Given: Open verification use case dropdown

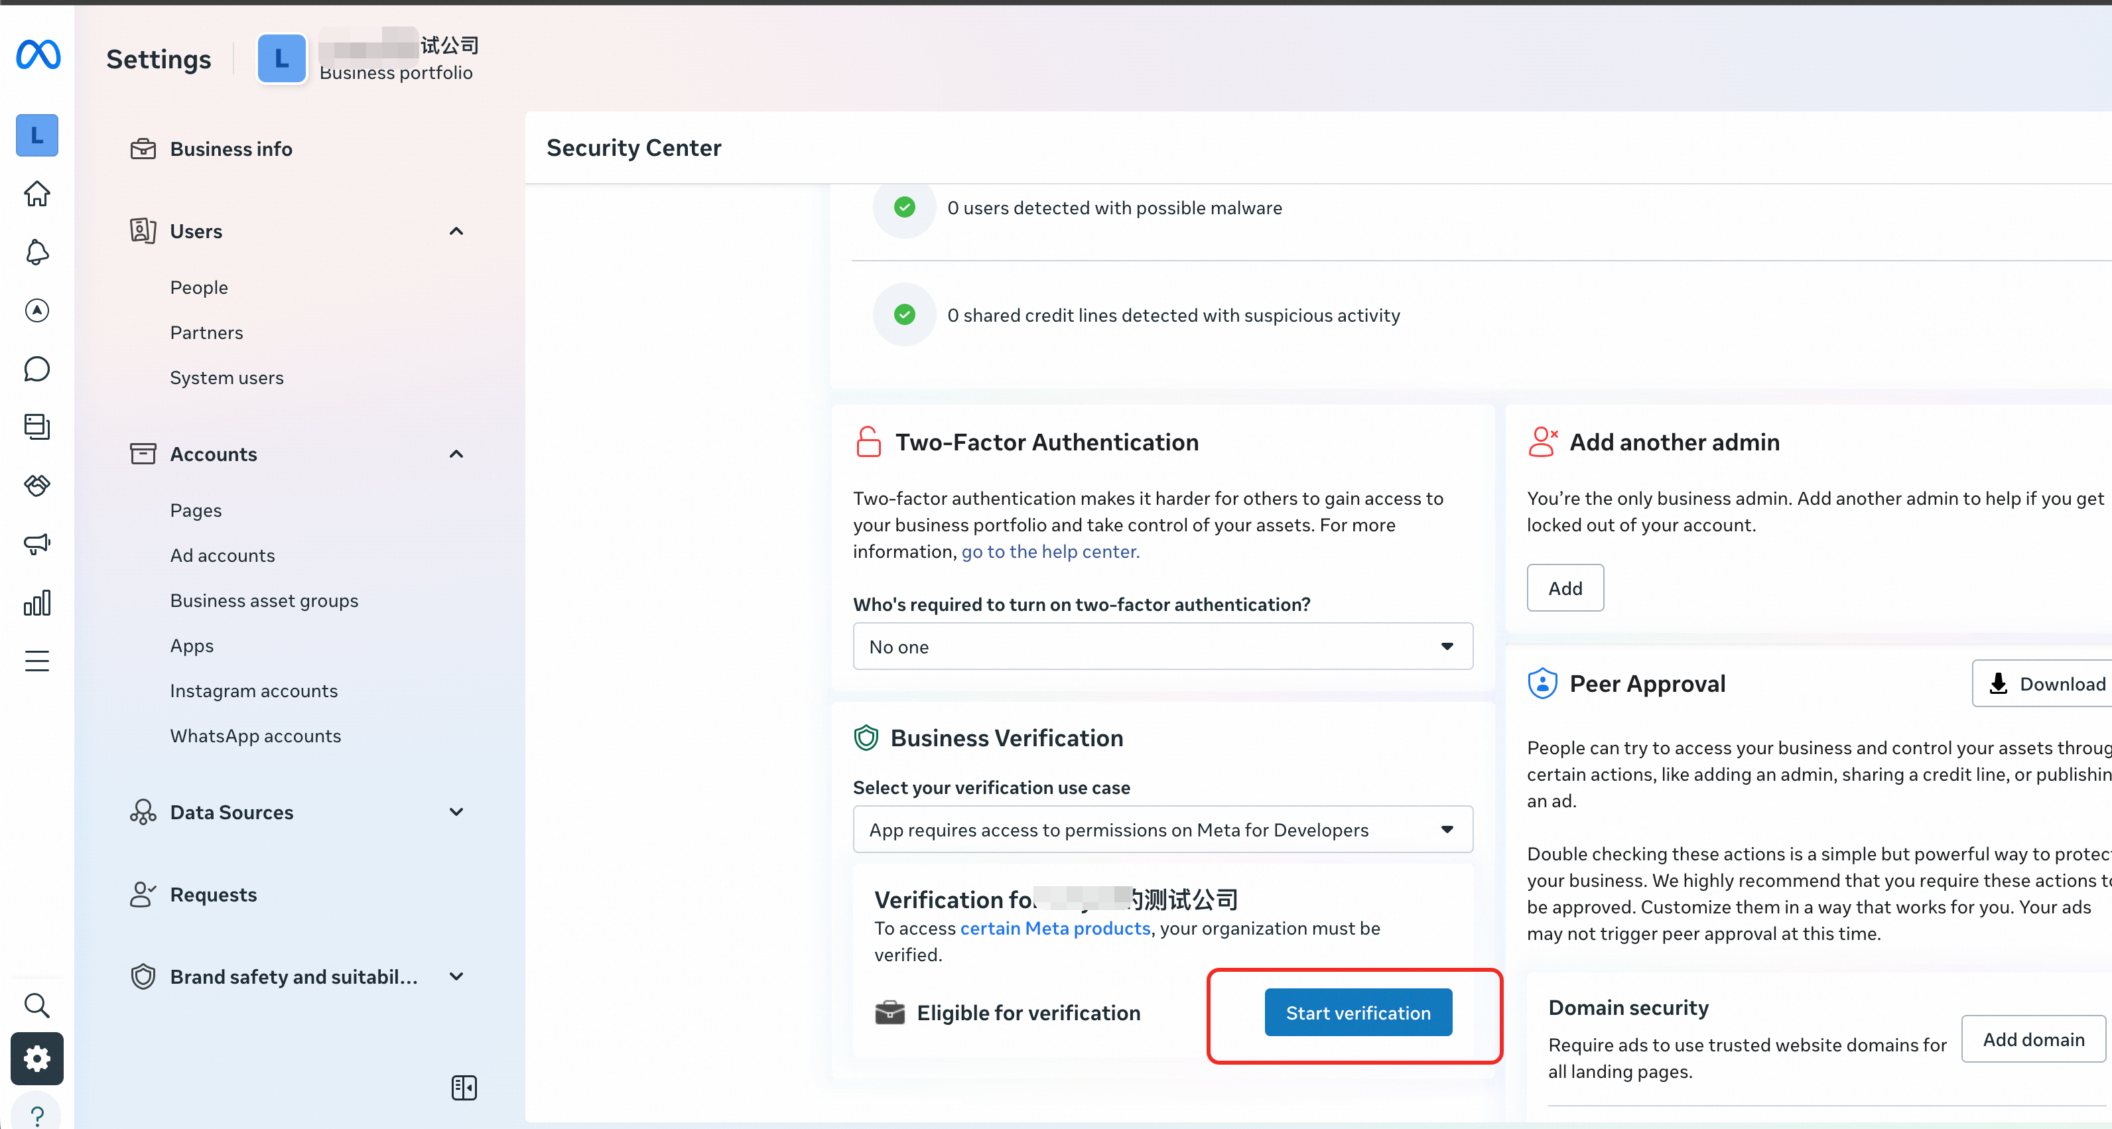Looking at the screenshot, I should 1161,830.
